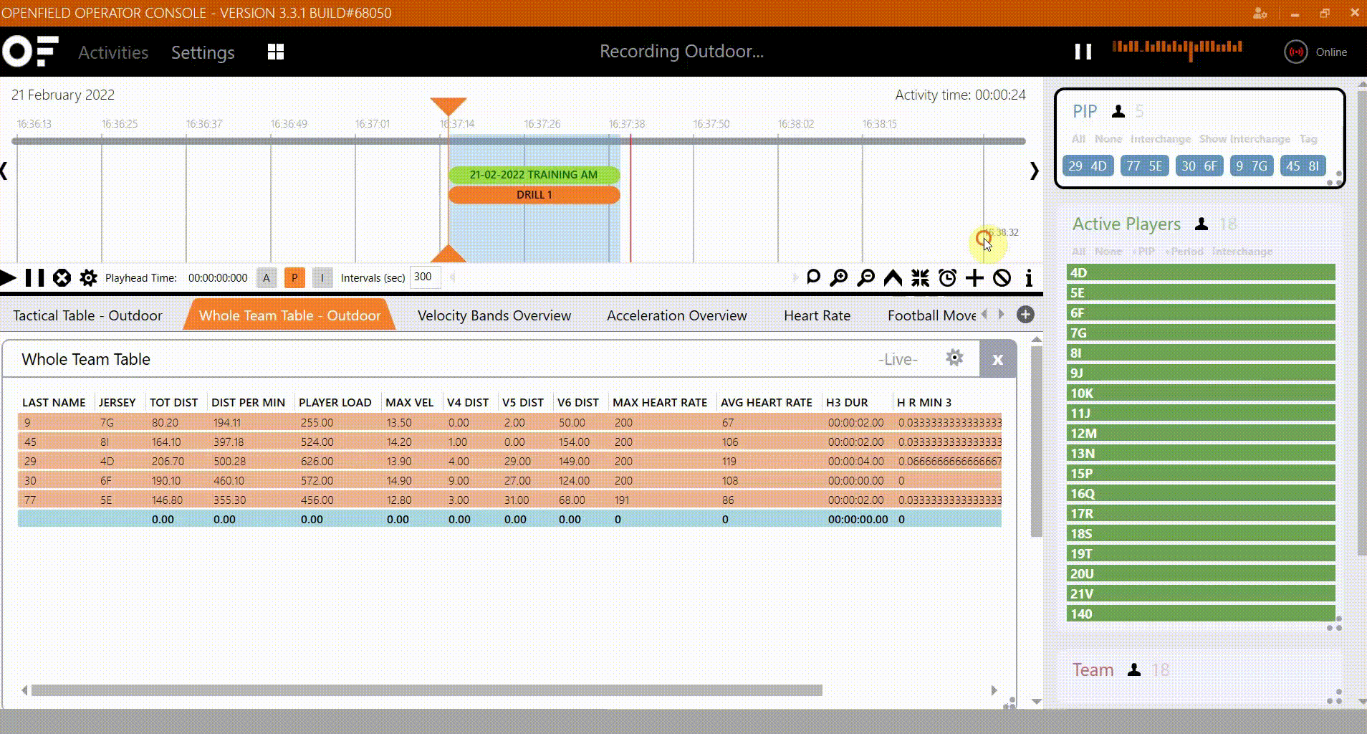The width and height of the screenshot is (1367, 734).
Task: Toggle the orange P mode button
Action: click(294, 277)
